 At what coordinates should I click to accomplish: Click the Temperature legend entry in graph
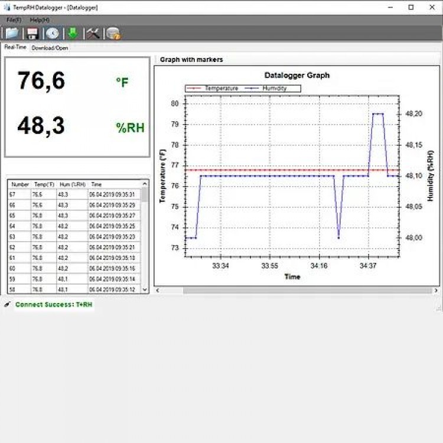213,89
